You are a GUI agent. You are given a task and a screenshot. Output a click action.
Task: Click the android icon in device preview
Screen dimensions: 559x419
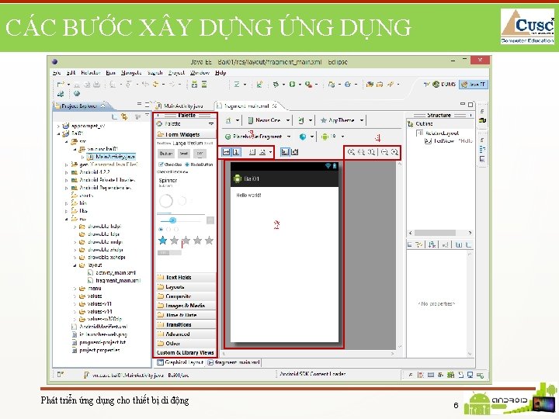(237, 178)
